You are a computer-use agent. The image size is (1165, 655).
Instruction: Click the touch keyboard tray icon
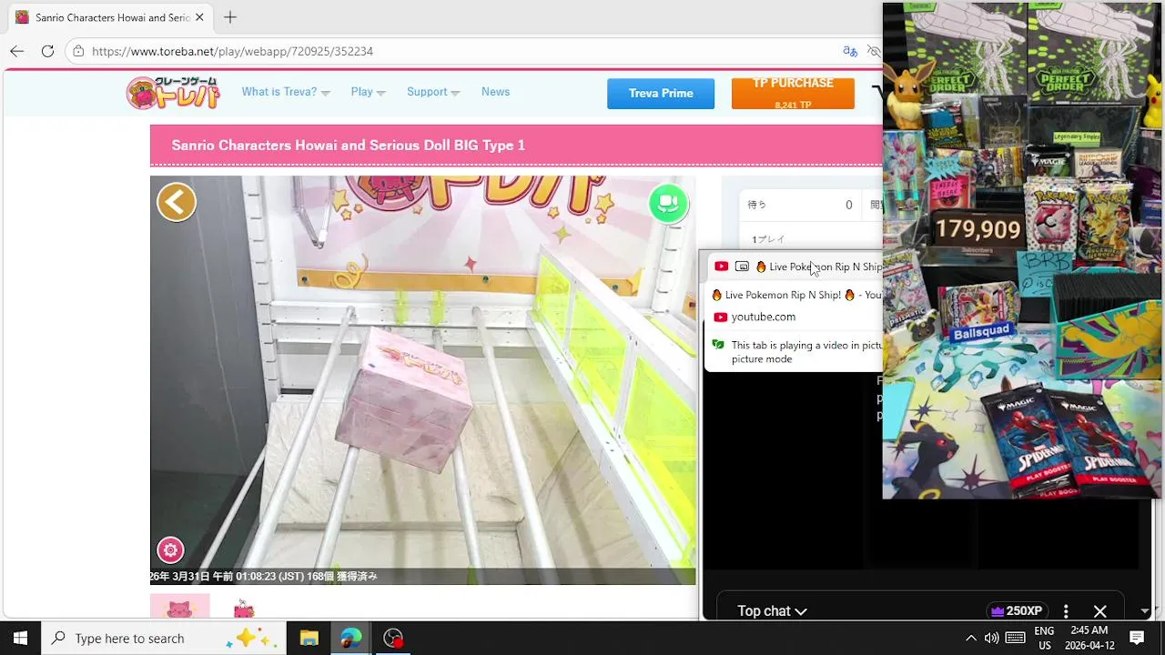coord(1016,638)
